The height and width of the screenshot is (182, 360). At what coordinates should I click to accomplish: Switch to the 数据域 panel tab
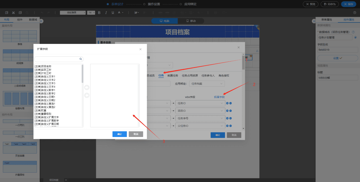[x=33, y=20]
